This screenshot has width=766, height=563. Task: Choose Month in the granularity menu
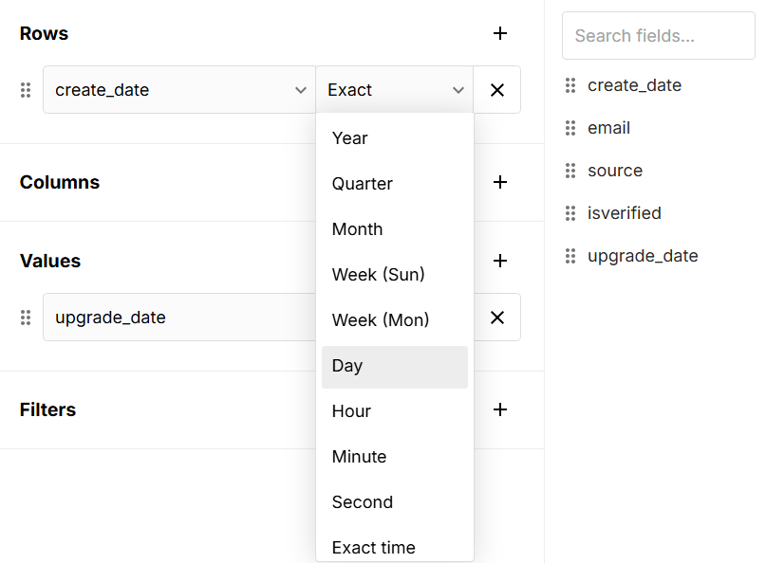pyautogui.click(x=395, y=228)
